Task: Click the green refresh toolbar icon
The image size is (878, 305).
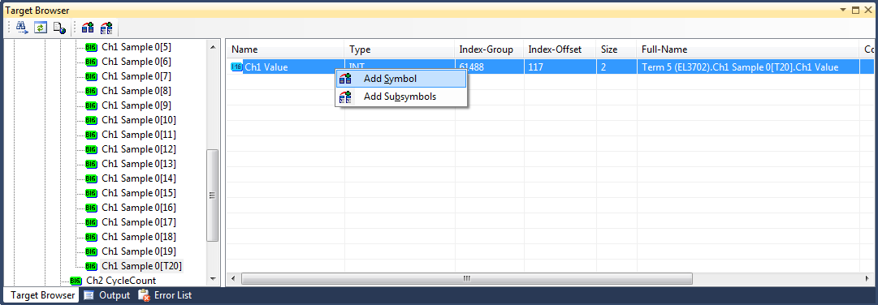Action: pos(40,27)
